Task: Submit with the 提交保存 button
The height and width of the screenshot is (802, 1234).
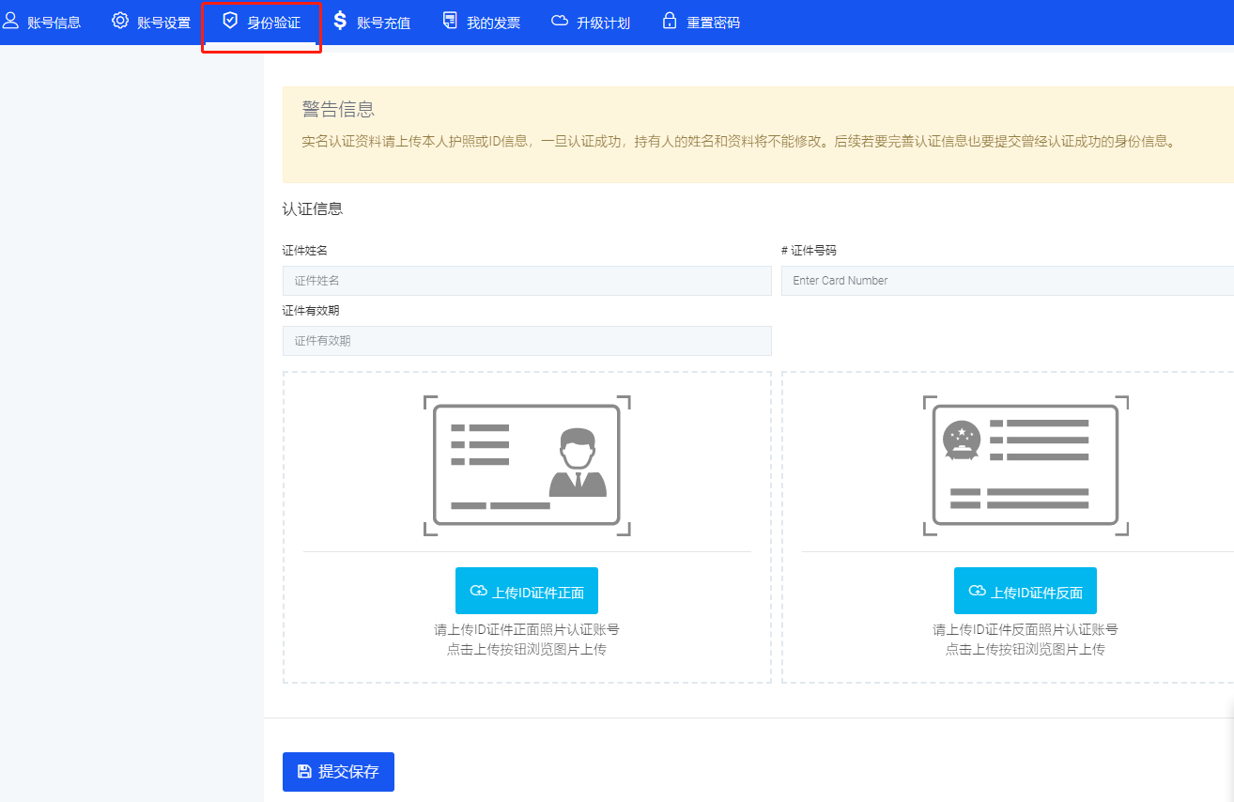Action: 338,772
